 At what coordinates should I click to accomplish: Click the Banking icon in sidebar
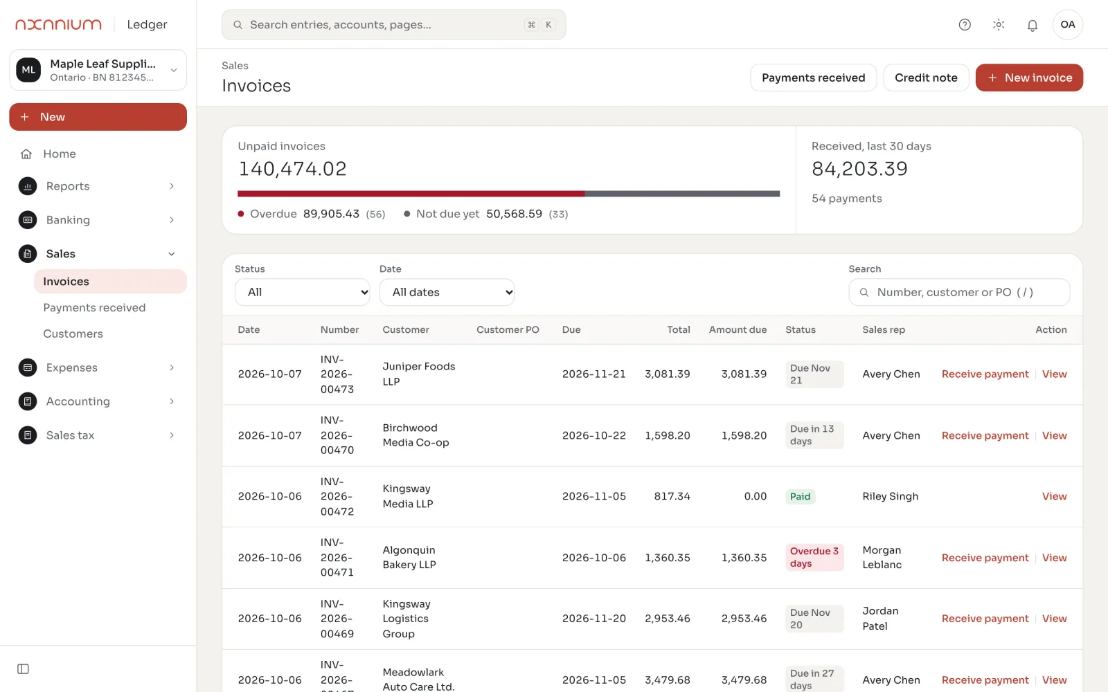click(28, 220)
